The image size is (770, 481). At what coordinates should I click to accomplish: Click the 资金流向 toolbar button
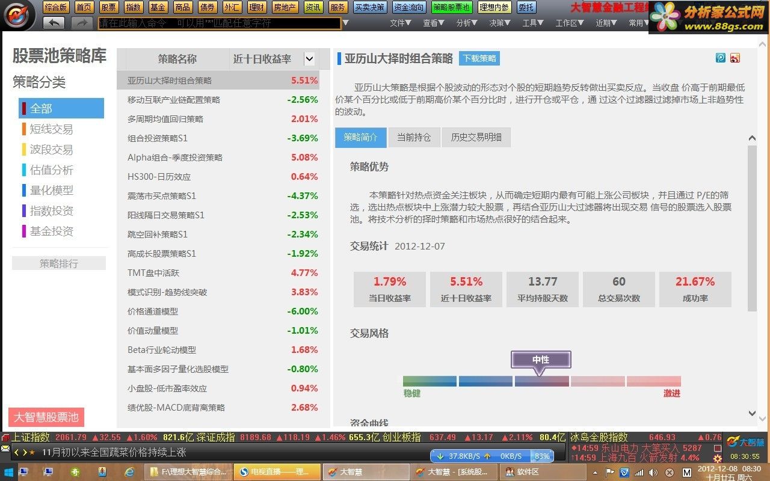click(408, 7)
